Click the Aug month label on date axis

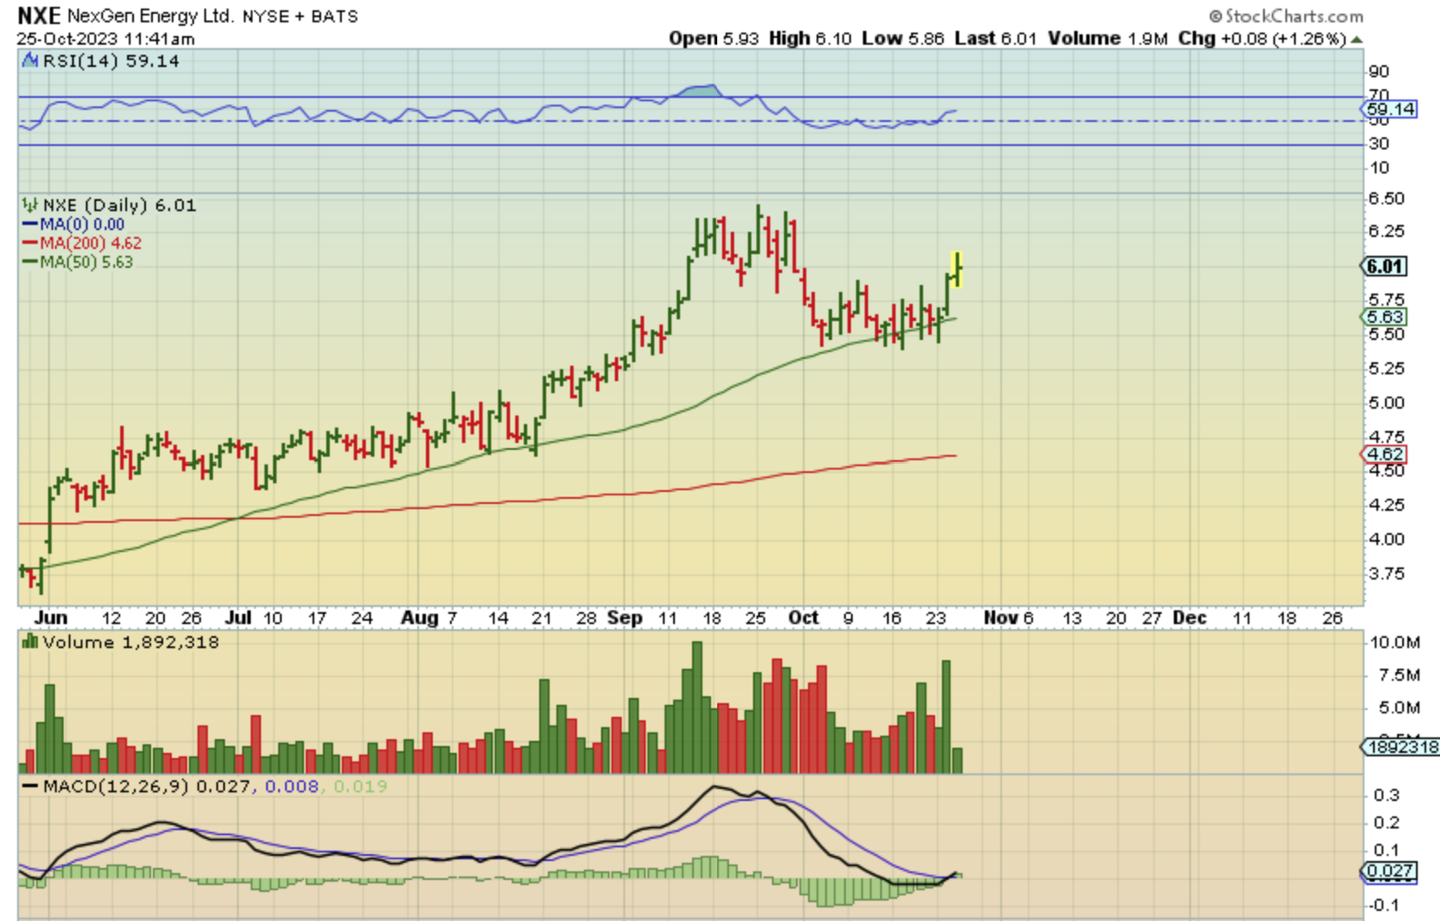(420, 618)
